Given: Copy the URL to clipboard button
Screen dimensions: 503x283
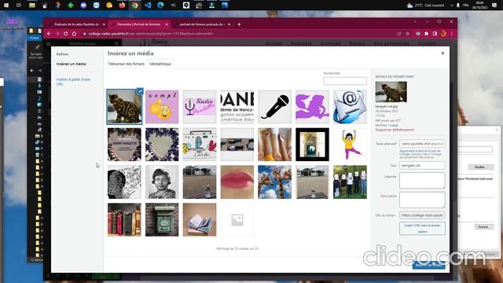Looking at the screenshot, I should coord(422,228).
